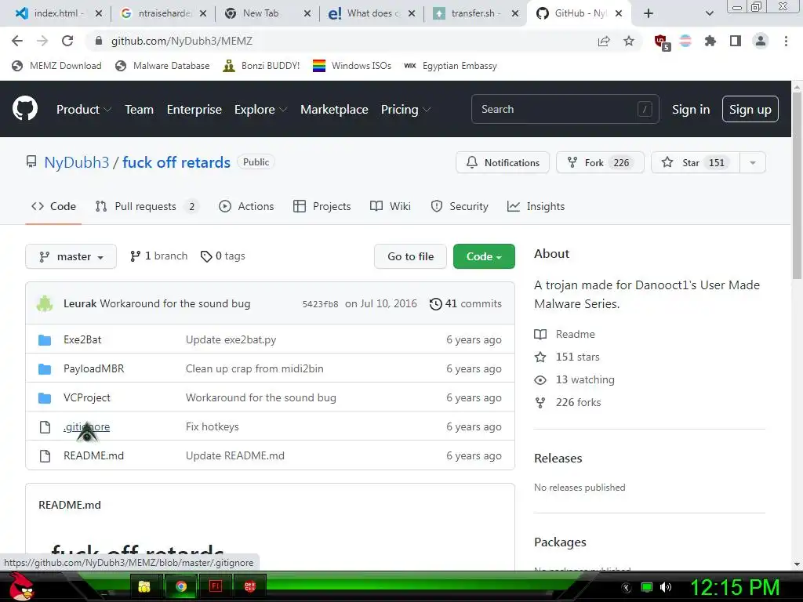The height and width of the screenshot is (602, 803).
Task: Open the file explorer taskbar icon
Action: (x=144, y=586)
